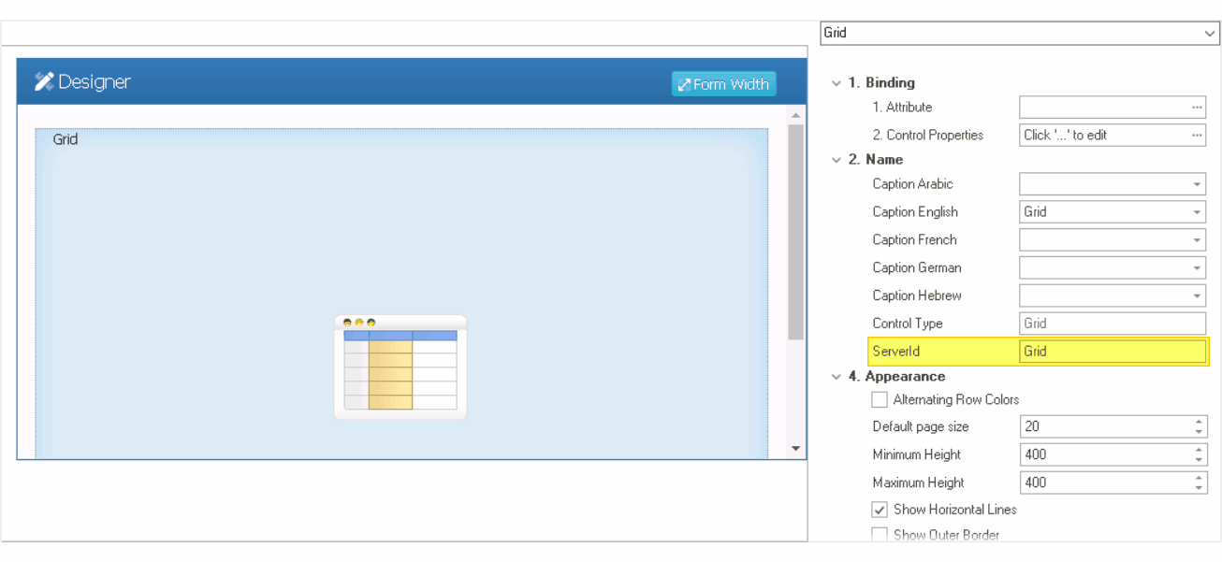Click the 1. Attribute label
The width and height of the screenshot is (1222, 562).
tap(902, 108)
